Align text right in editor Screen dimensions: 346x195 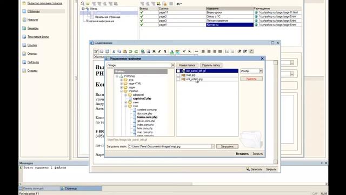click(x=214, y=51)
